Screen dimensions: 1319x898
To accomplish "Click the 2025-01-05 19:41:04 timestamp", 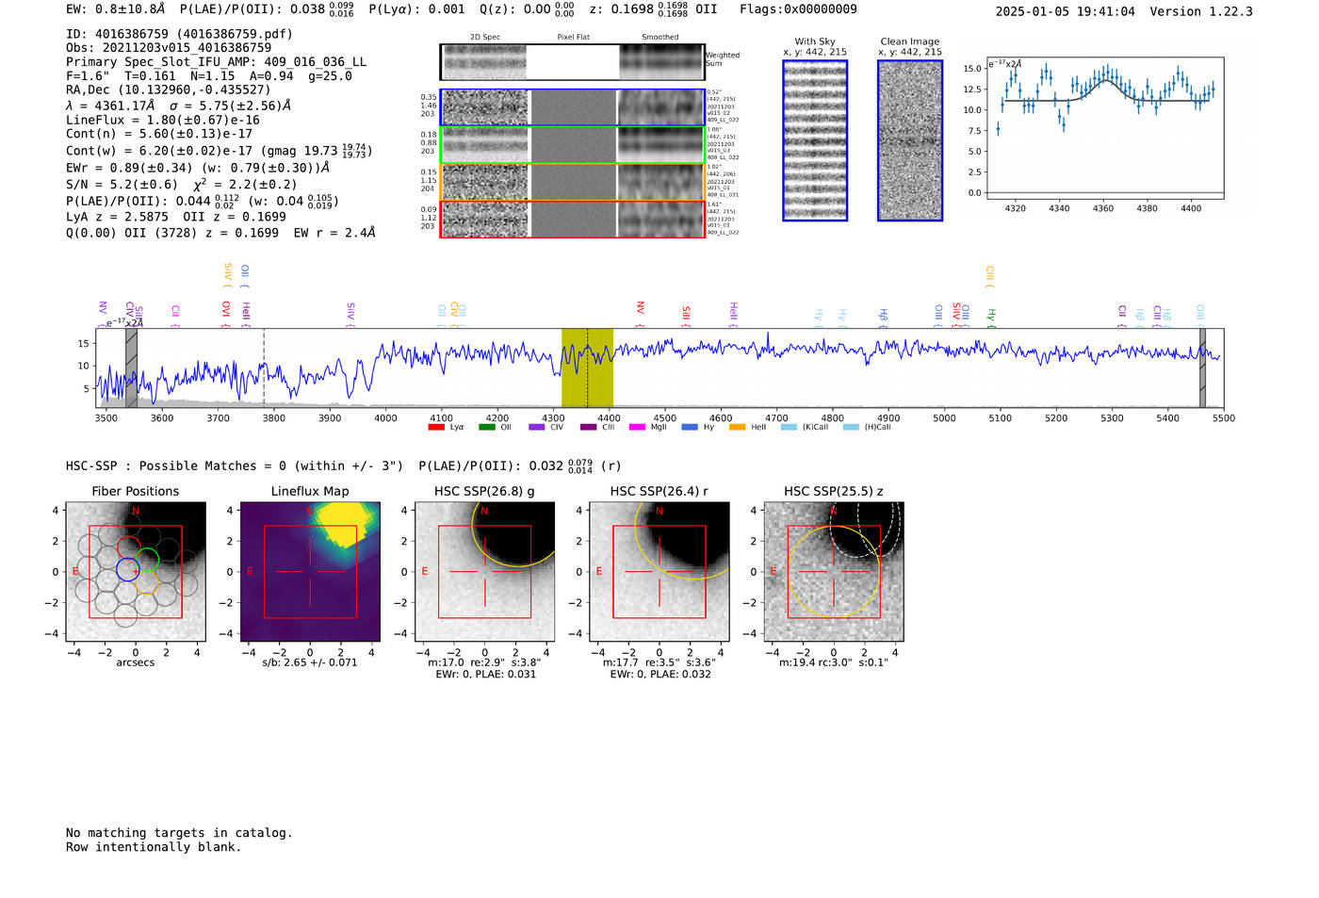I will click(1065, 12).
